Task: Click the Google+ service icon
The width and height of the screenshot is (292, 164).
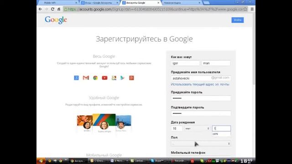Action: 131,78
